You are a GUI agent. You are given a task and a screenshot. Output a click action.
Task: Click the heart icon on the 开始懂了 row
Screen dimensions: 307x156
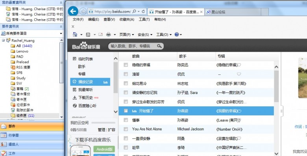pos(239,111)
